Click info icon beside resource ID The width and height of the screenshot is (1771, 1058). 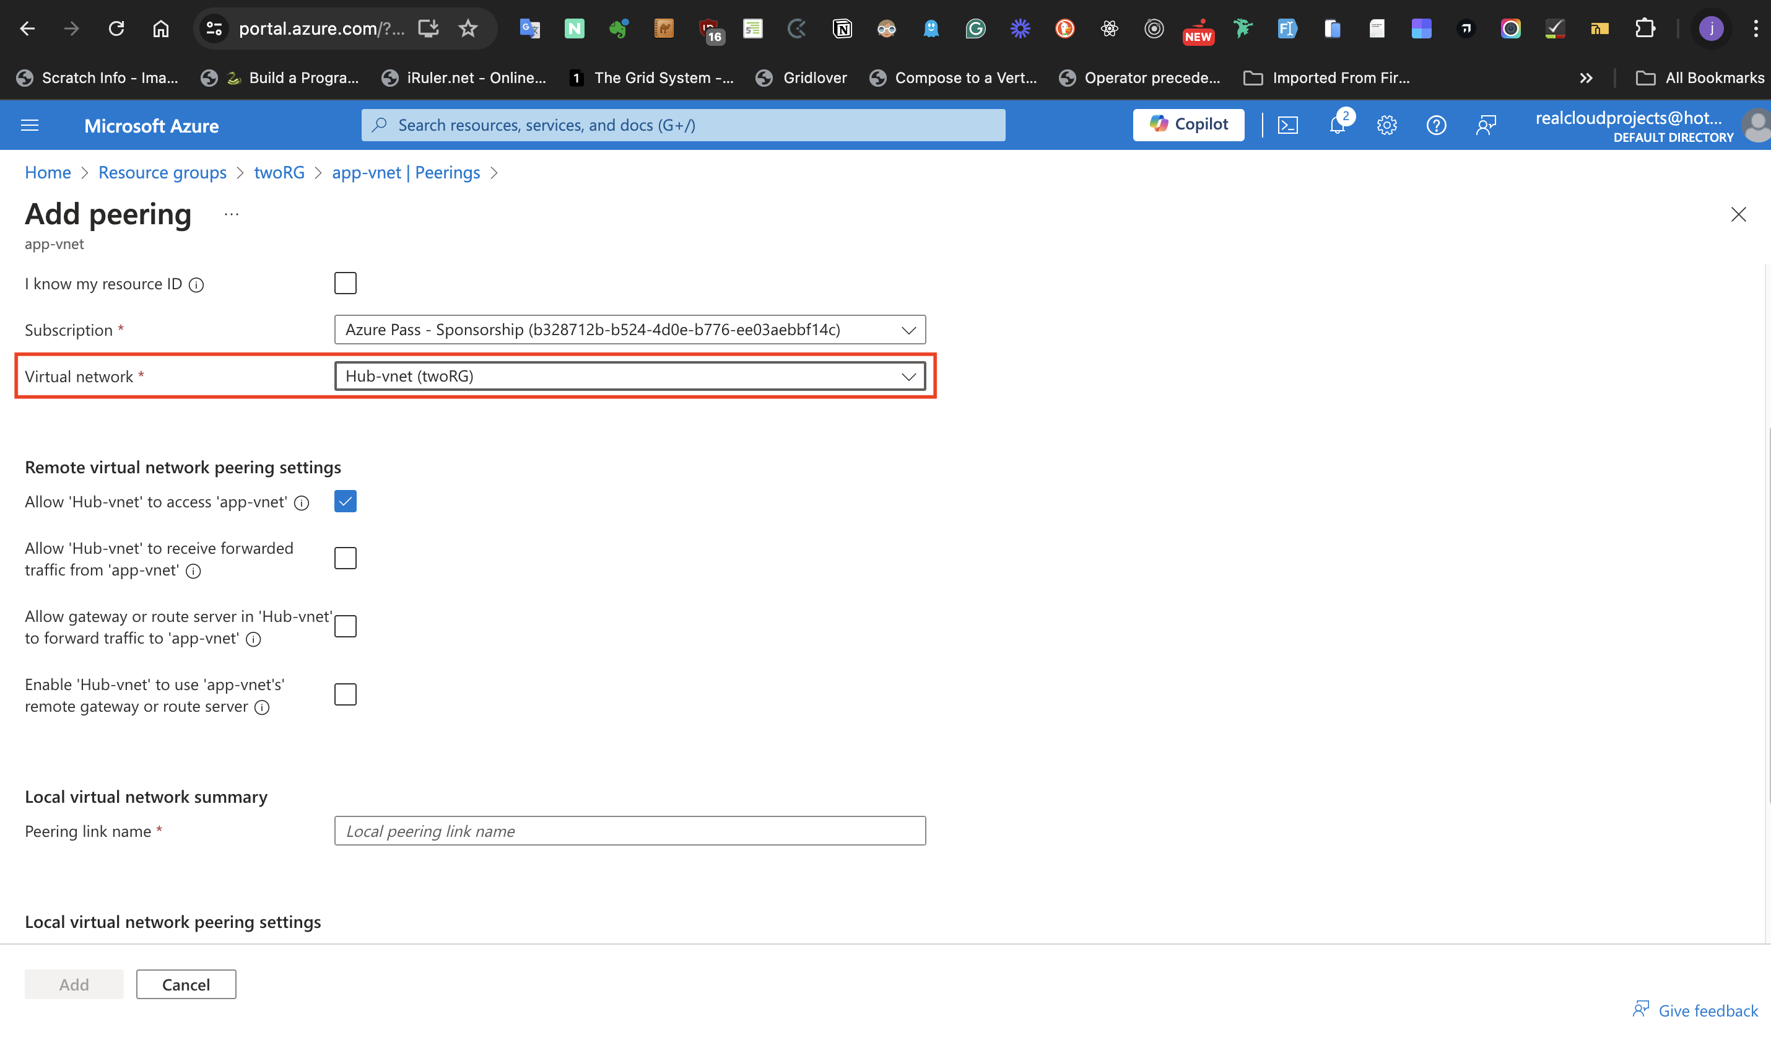[197, 285]
